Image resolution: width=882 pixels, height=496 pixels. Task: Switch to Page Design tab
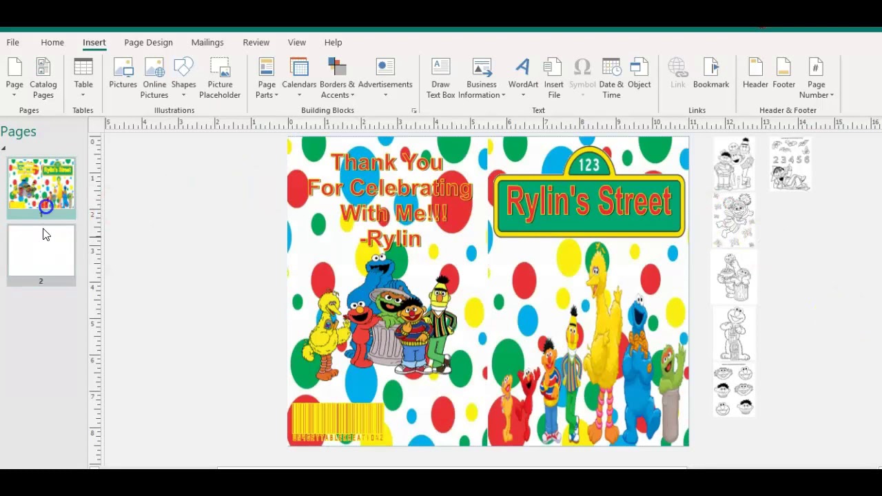pyautogui.click(x=148, y=42)
